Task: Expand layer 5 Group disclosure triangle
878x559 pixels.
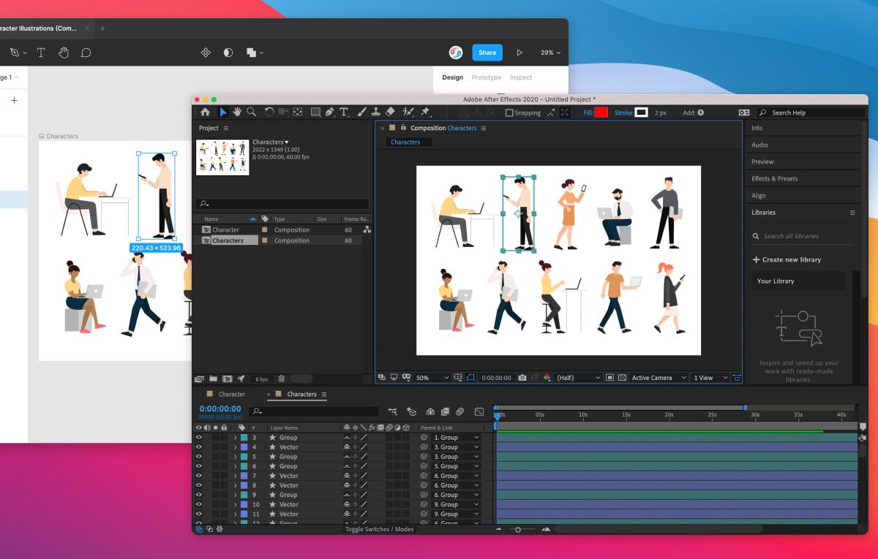Action: pos(235,457)
